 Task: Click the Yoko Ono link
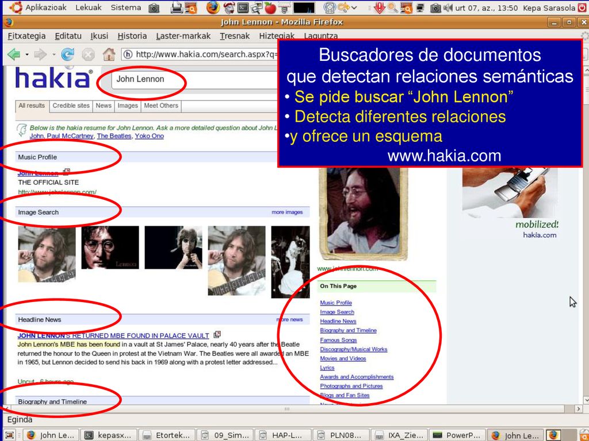(x=149, y=136)
